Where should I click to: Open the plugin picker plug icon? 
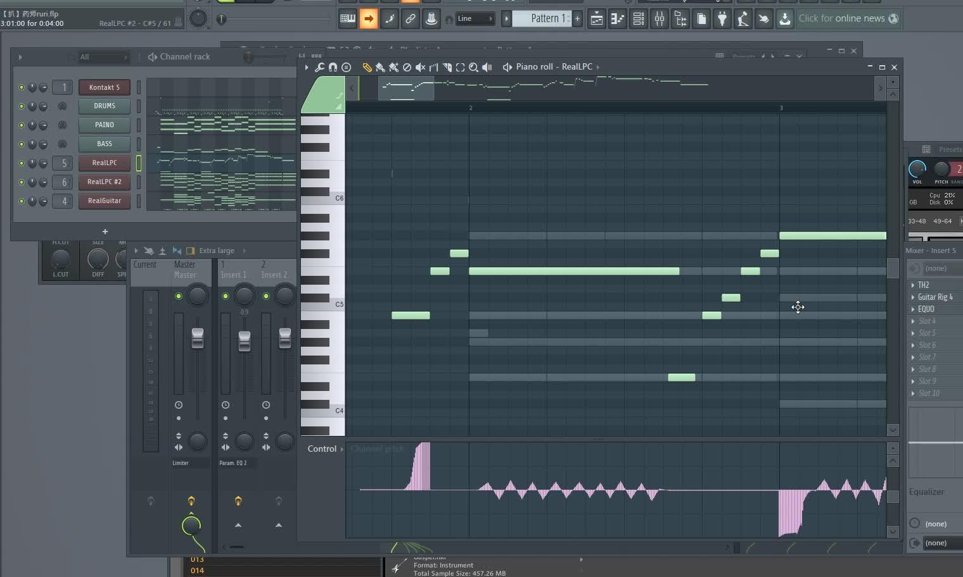point(722,19)
